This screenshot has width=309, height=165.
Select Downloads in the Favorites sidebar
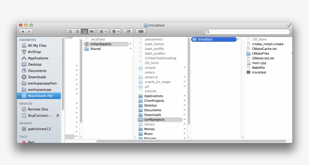[x=37, y=77]
